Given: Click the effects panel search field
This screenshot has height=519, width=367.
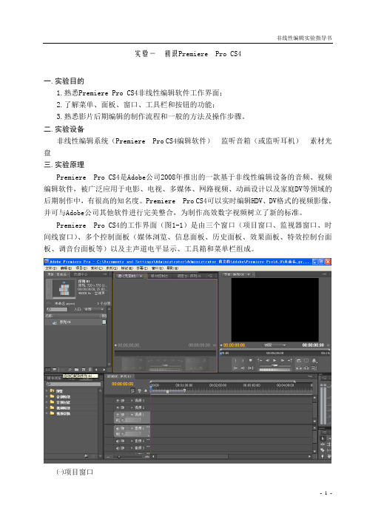Looking at the screenshot, I should coord(73,384).
